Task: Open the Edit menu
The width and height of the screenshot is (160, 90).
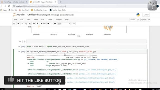Action: click(22, 19)
